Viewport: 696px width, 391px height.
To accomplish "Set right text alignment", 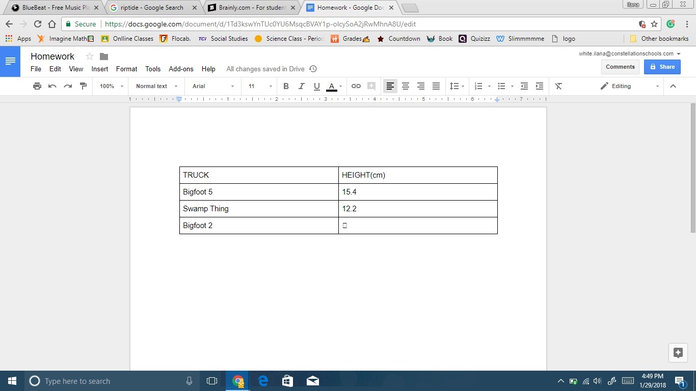I will 421,86.
